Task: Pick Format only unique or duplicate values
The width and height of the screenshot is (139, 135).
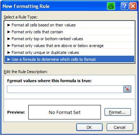Action: tap(69, 52)
